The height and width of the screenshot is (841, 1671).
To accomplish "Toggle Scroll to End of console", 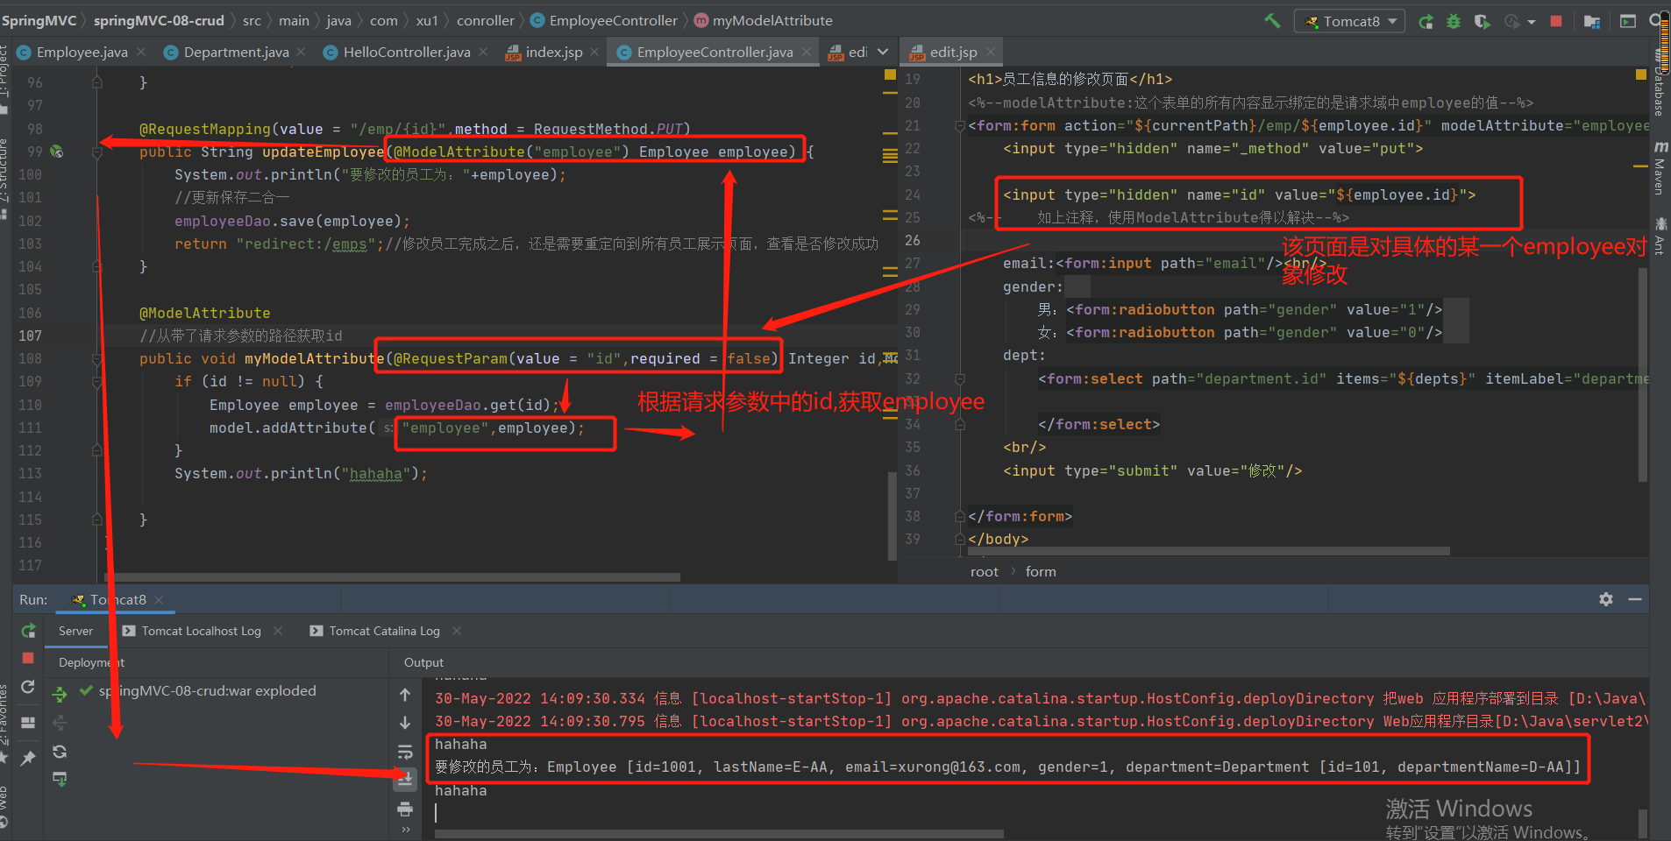I will click(x=405, y=779).
